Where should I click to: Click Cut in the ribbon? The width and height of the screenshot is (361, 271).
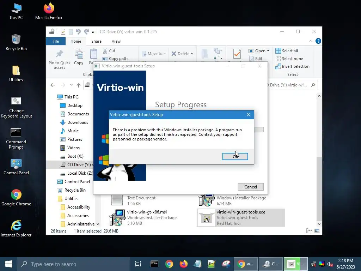tap(109, 51)
